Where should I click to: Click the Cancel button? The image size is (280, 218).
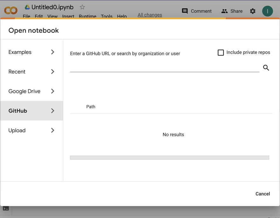[x=262, y=194]
